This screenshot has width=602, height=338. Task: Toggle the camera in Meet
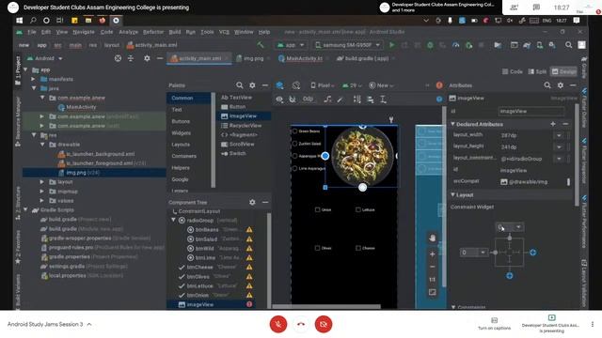pos(324,324)
